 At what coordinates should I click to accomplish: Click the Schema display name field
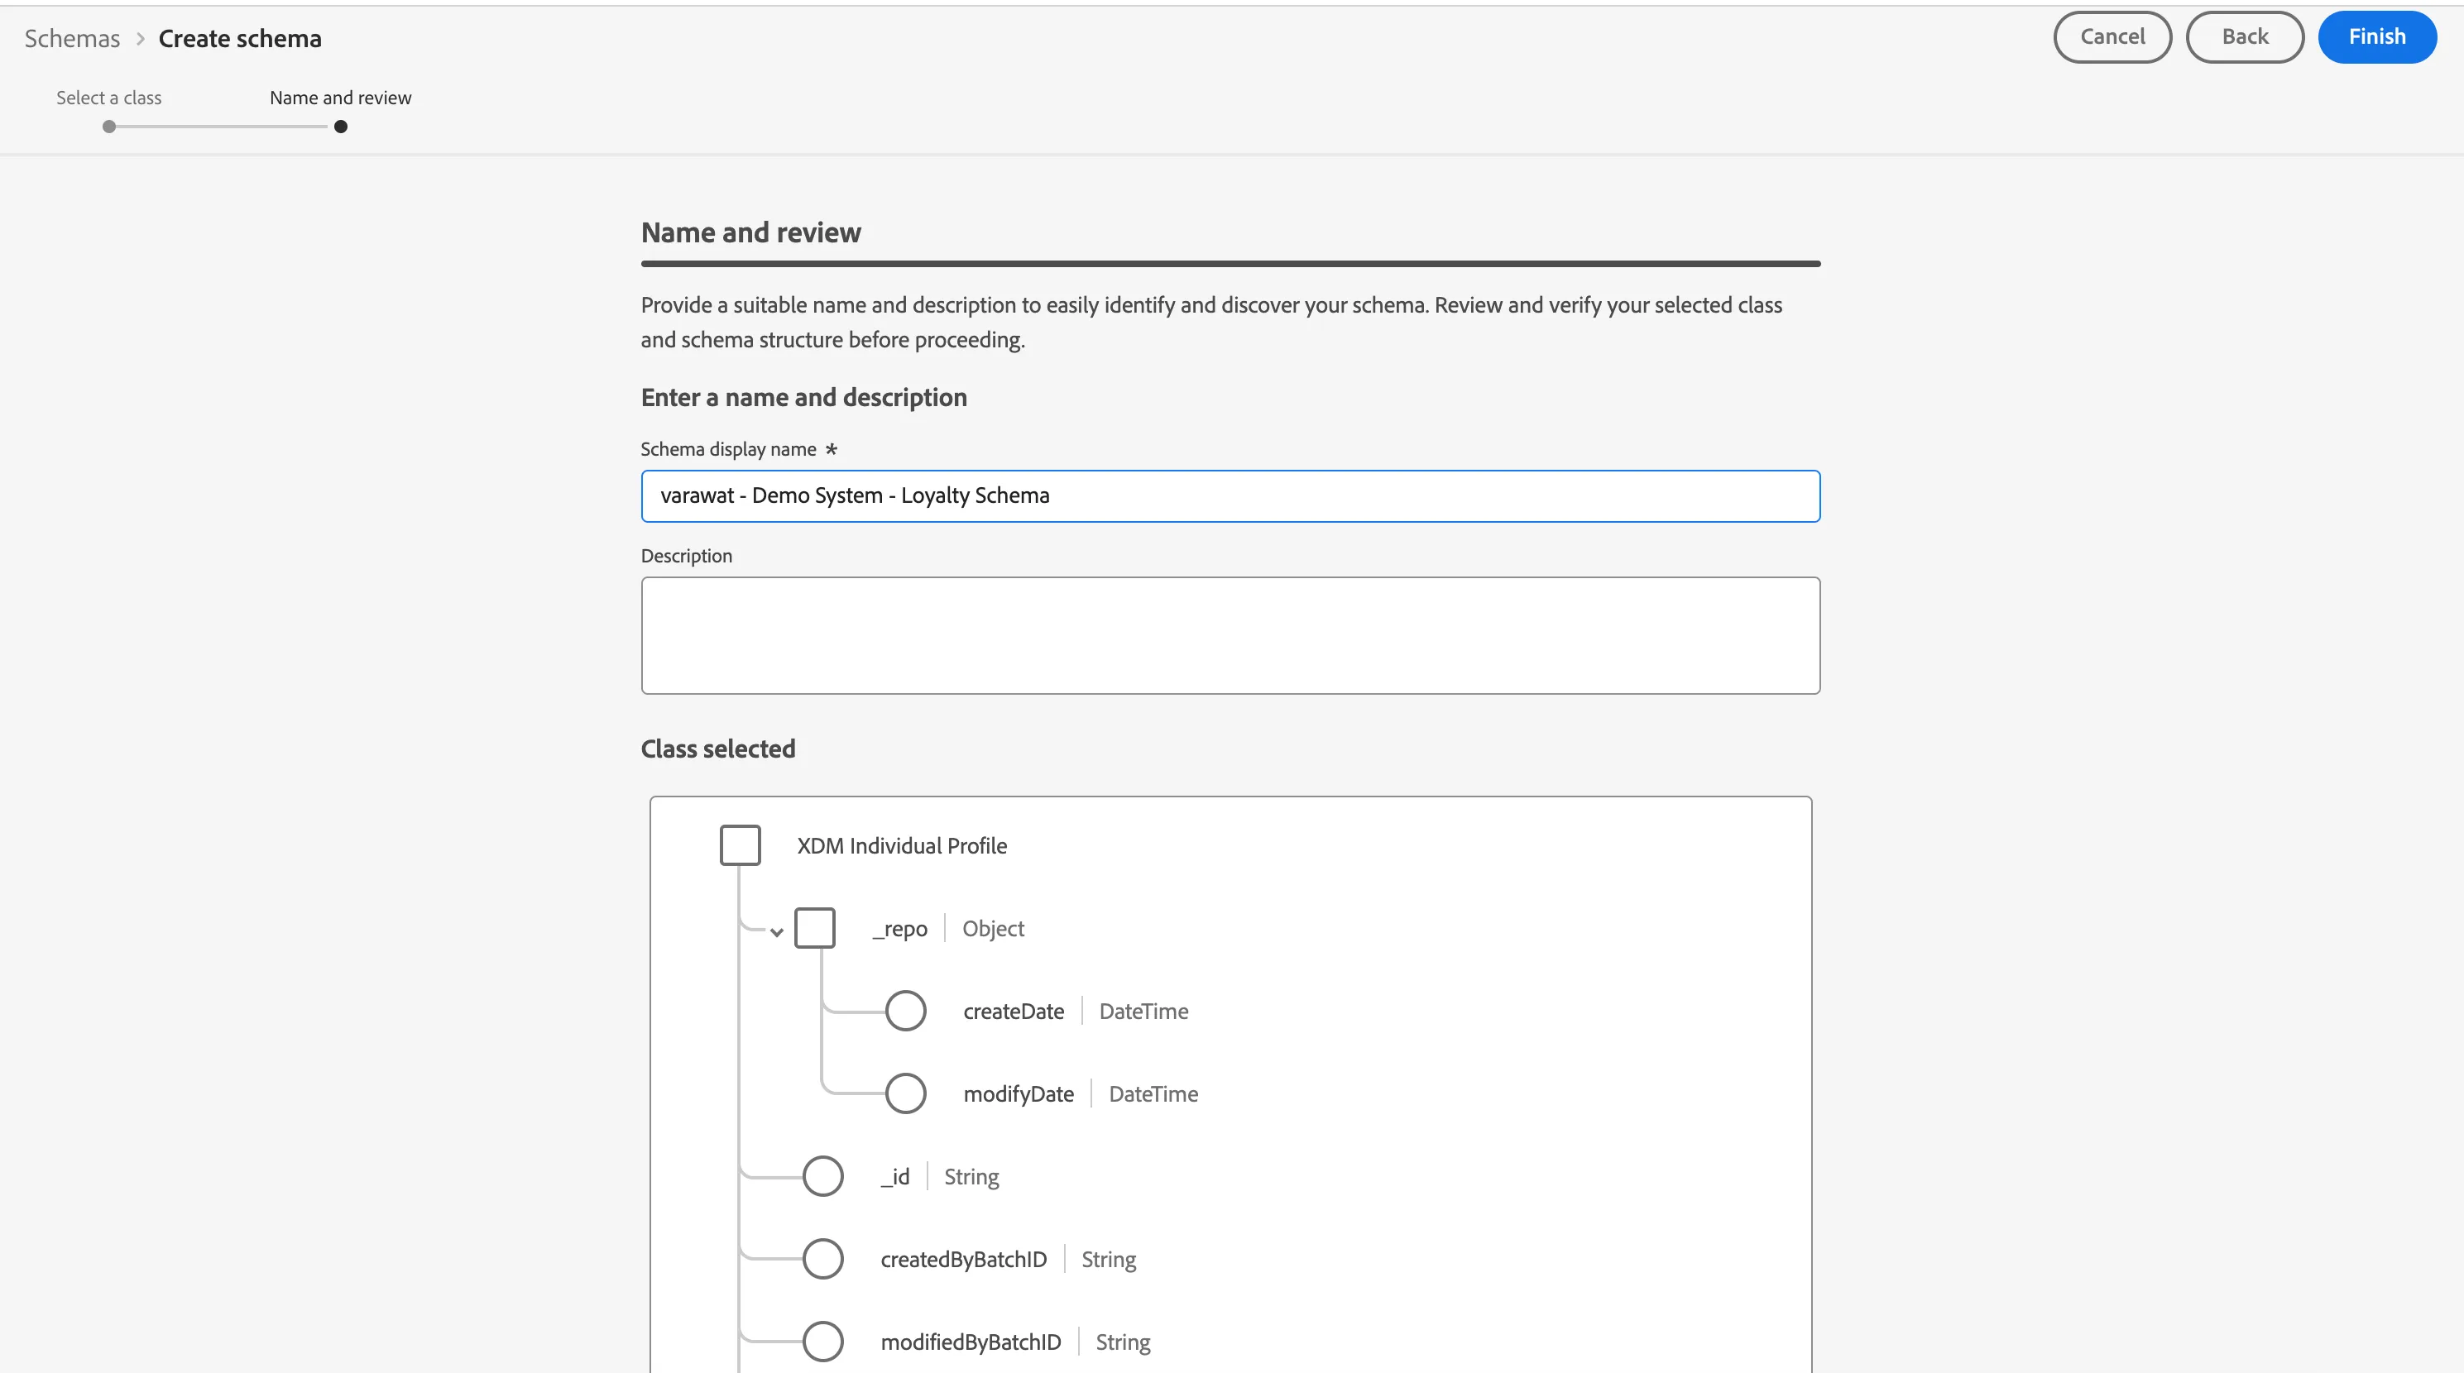point(1230,496)
